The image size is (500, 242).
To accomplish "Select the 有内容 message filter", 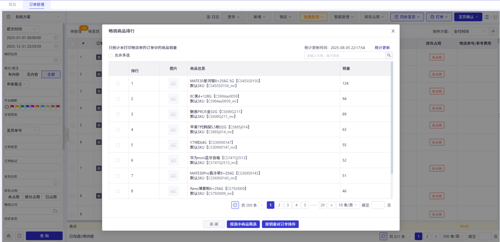I will click(14, 74).
